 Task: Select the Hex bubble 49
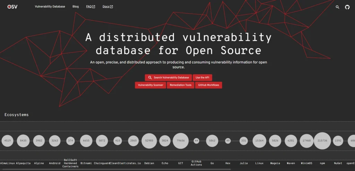point(228,141)
